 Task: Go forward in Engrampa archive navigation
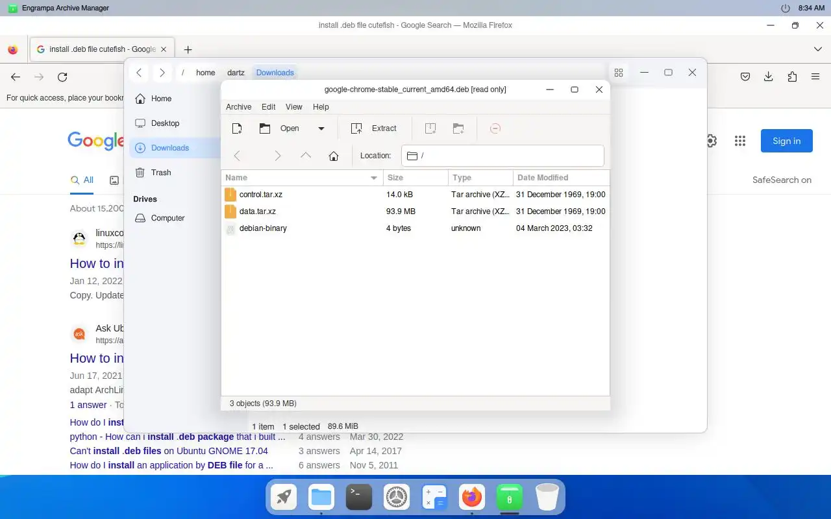point(278,156)
